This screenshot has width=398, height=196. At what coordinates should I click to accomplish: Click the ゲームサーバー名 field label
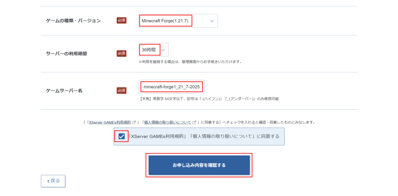[x=64, y=91]
